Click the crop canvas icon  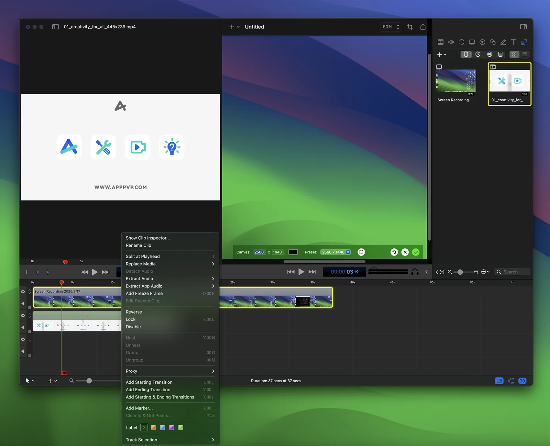pyautogui.click(x=410, y=27)
